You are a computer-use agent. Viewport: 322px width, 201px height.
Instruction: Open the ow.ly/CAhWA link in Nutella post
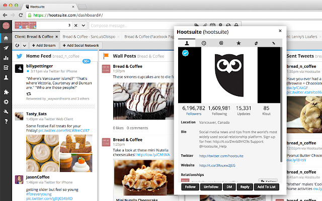click(153, 155)
